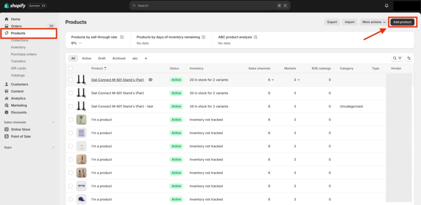Expand the Sales channels sidebar section

tap(53, 122)
